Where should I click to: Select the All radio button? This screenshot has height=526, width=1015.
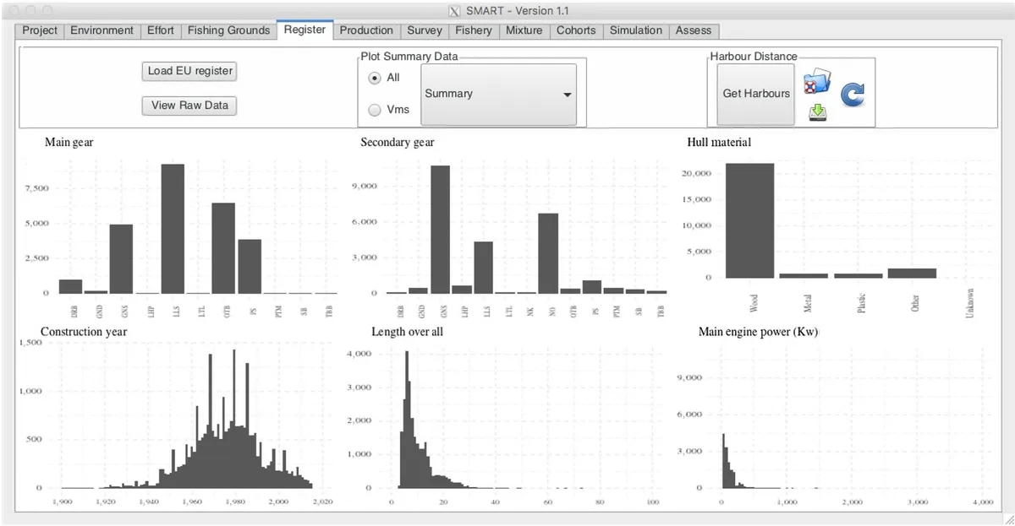(x=375, y=78)
